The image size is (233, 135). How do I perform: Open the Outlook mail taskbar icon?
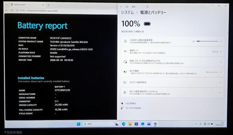(142, 124)
